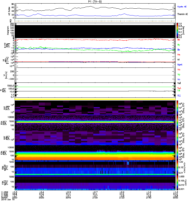The height and width of the screenshot is (203, 190).
Task: Click the green Viy velocity legend label
Action: click(x=179, y=75)
